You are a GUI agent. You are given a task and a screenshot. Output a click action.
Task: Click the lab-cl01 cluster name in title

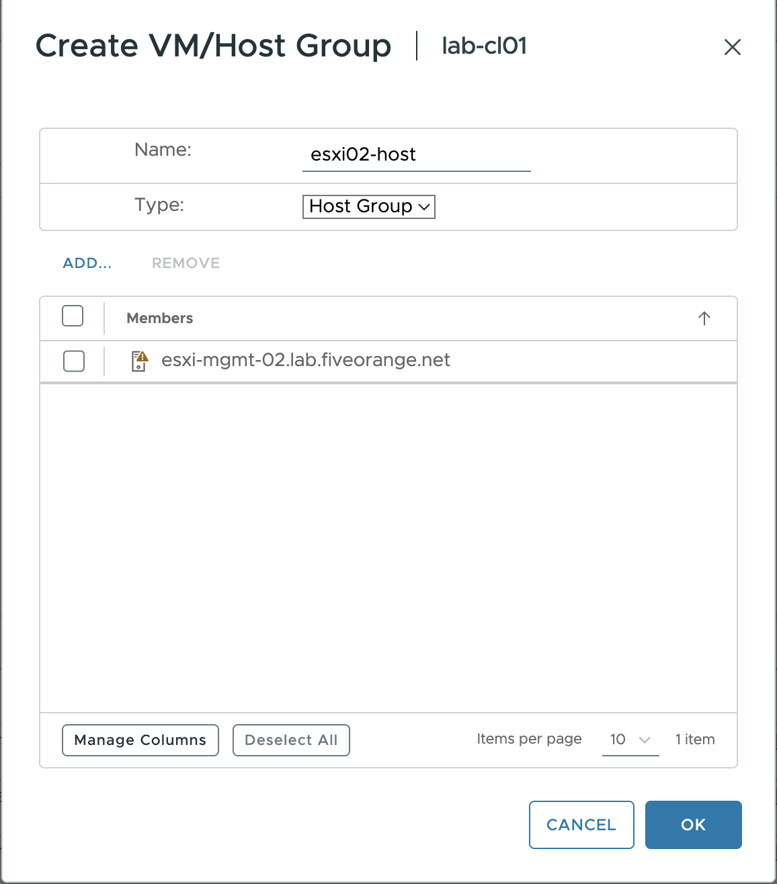(x=484, y=46)
